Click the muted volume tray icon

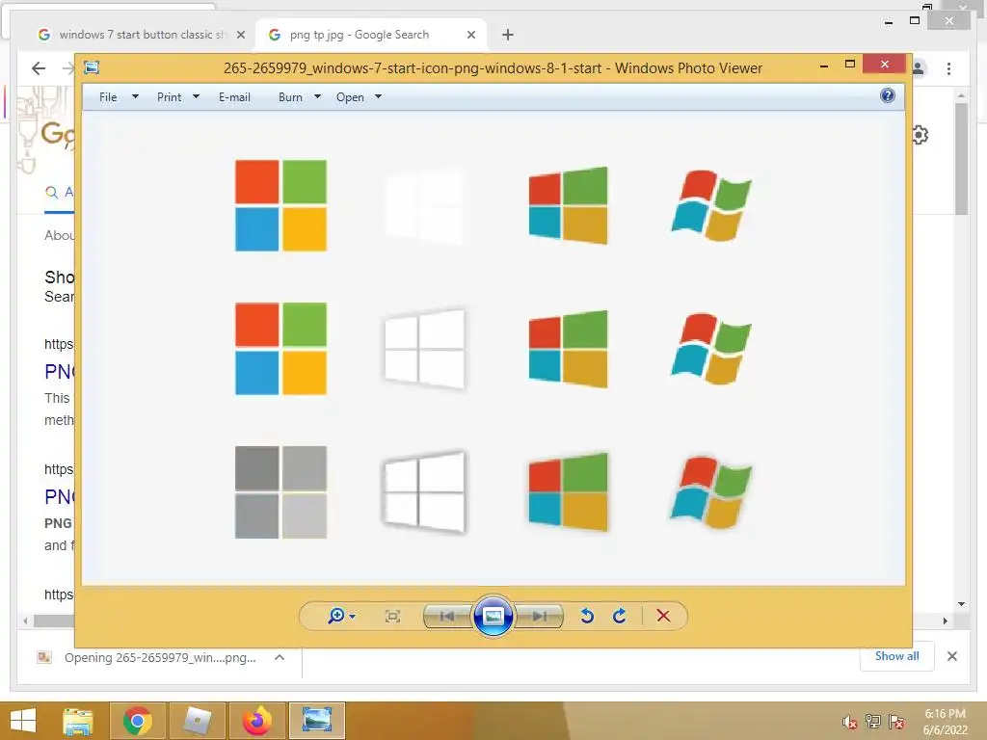pos(850,722)
